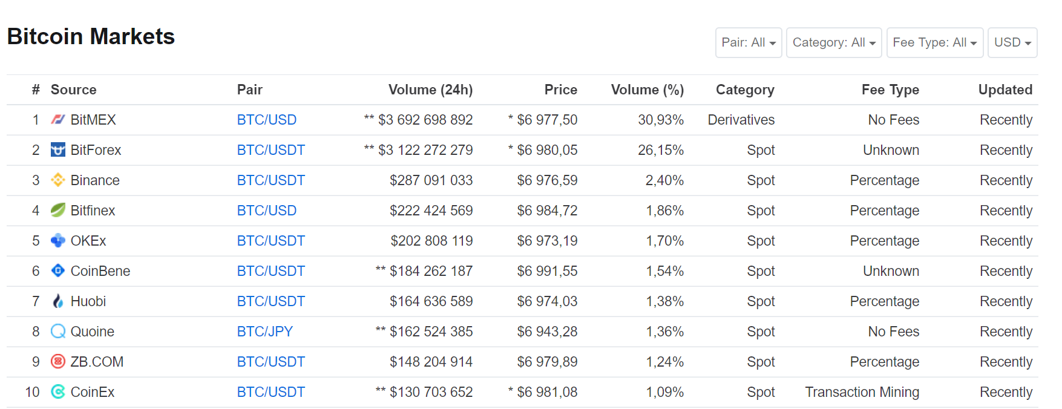Click the ZB.COM red logo icon
1062x409 pixels.
tap(57, 361)
